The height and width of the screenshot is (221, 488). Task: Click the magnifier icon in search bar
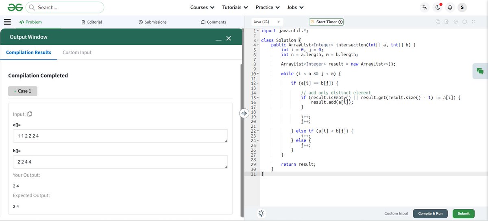(x=32, y=7)
